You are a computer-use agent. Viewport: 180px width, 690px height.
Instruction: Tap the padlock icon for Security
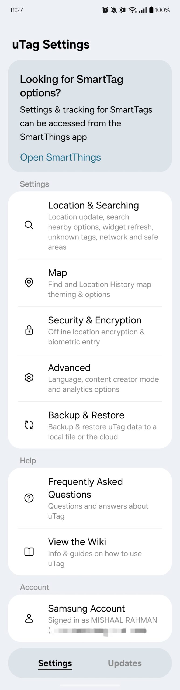(29, 330)
